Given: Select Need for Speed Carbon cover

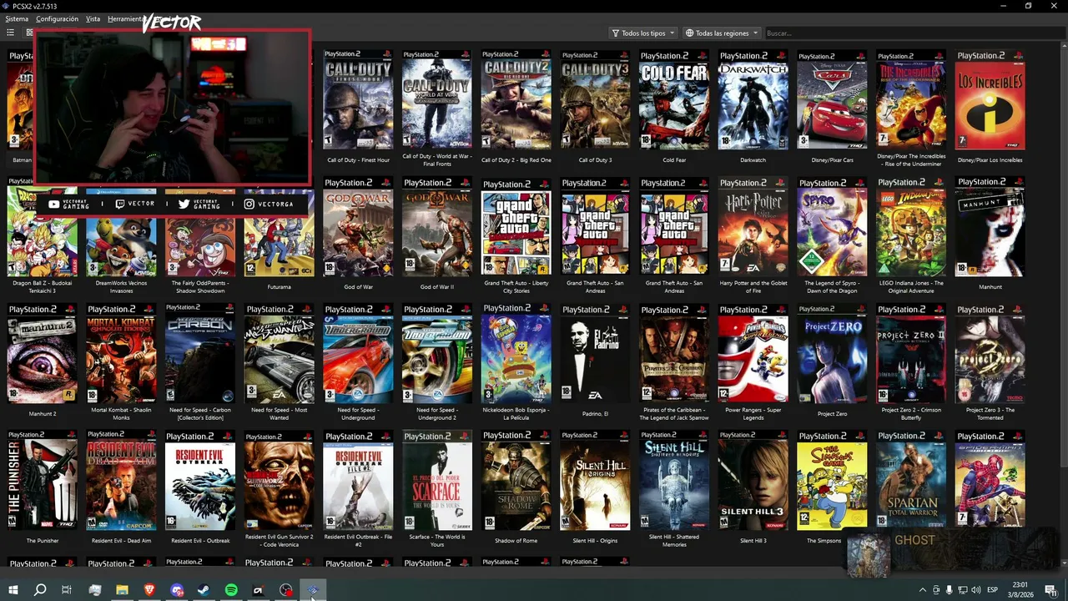Looking at the screenshot, I should pos(200,354).
